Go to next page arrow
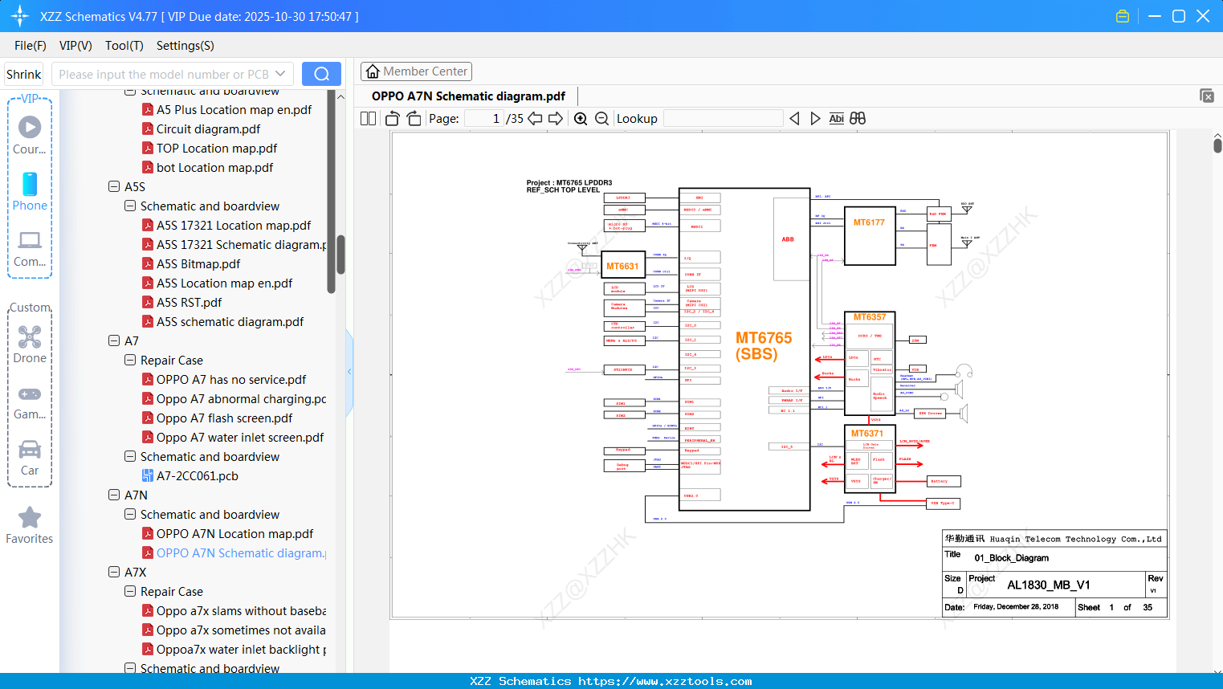1223x689 pixels. [x=555, y=119]
